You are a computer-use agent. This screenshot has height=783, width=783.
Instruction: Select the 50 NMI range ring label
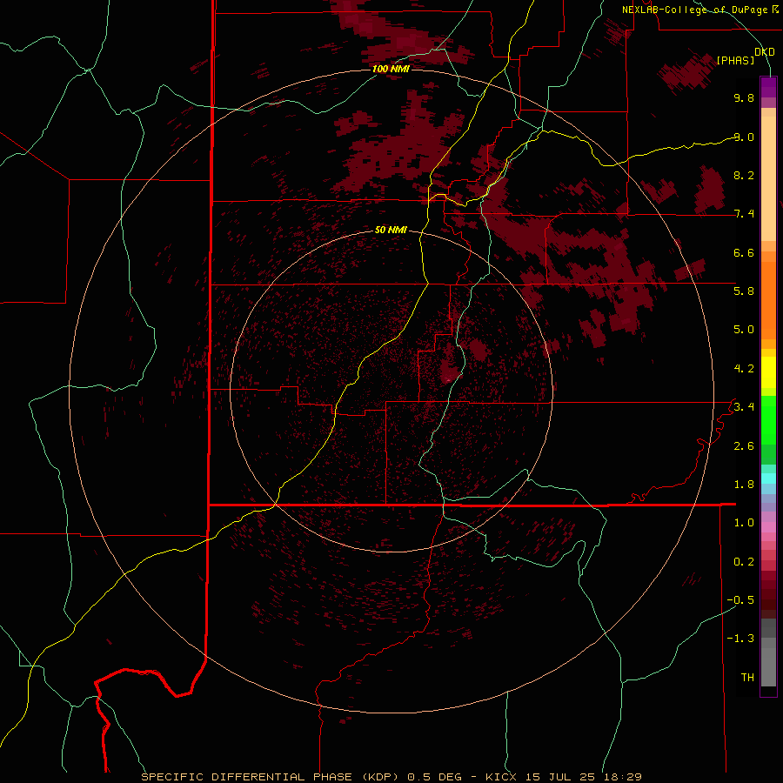[391, 230]
